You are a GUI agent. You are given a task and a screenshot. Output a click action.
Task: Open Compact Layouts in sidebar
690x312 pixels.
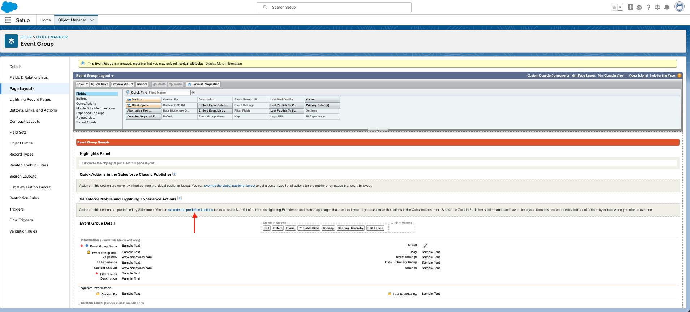(x=25, y=121)
